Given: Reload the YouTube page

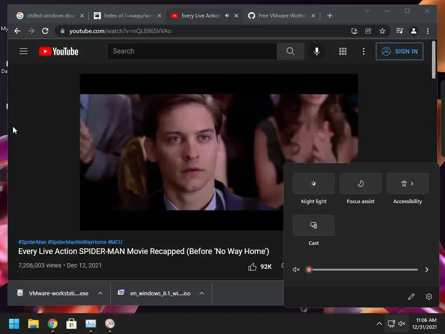Looking at the screenshot, I should coord(45,31).
